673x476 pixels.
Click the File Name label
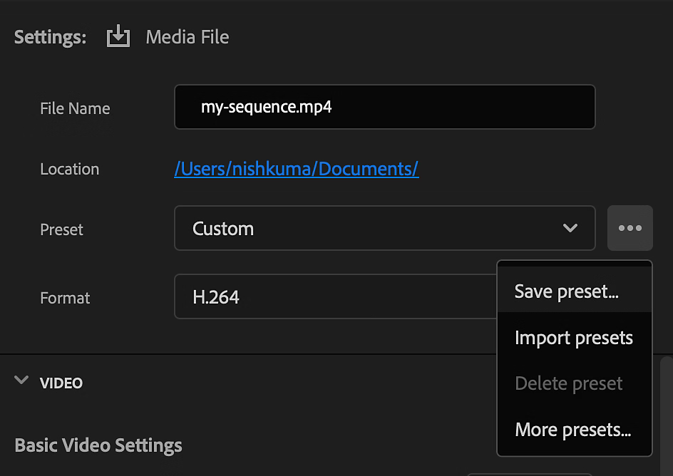[x=75, y=108]
